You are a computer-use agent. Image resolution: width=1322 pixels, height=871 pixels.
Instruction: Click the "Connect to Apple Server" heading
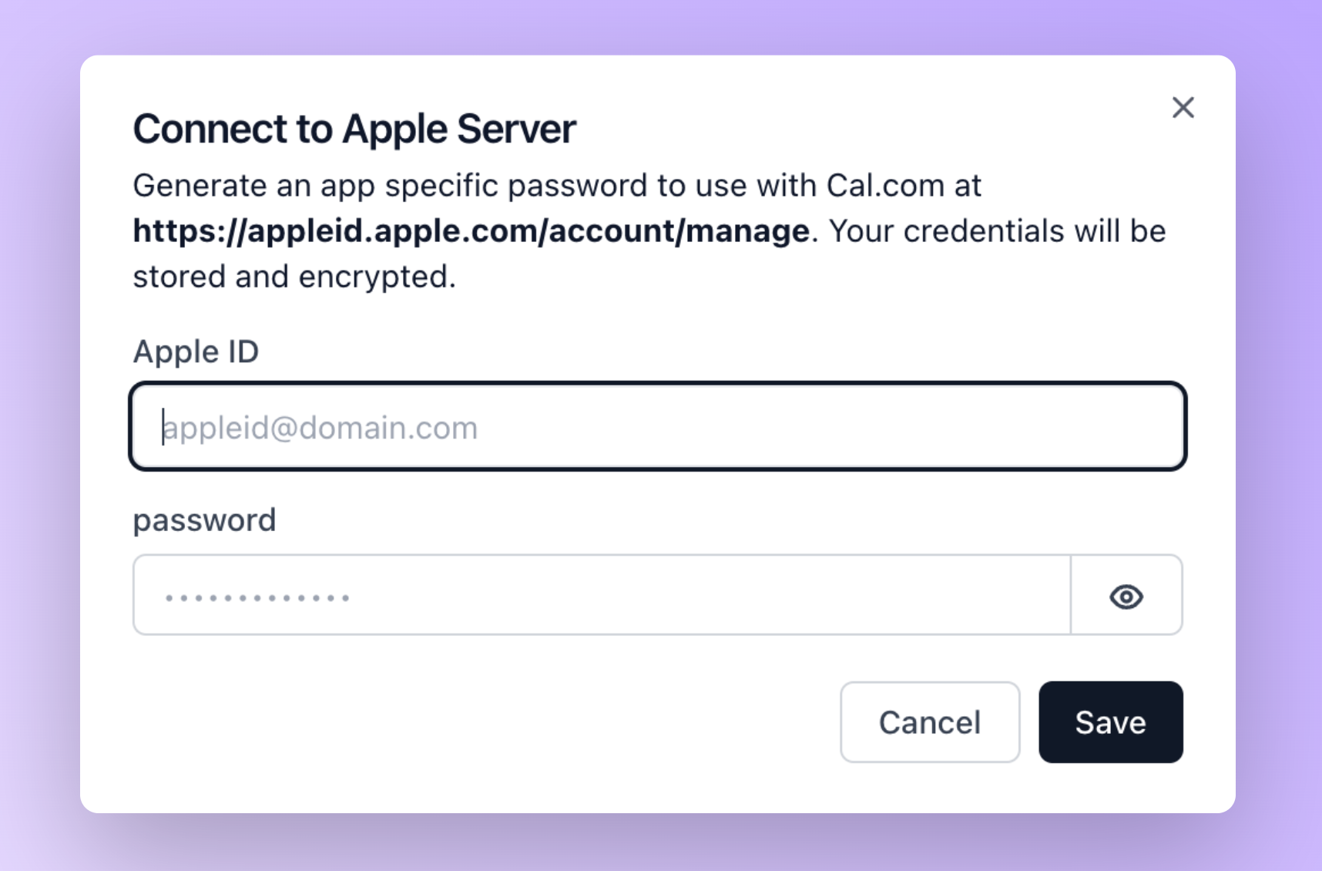(354, 129)
